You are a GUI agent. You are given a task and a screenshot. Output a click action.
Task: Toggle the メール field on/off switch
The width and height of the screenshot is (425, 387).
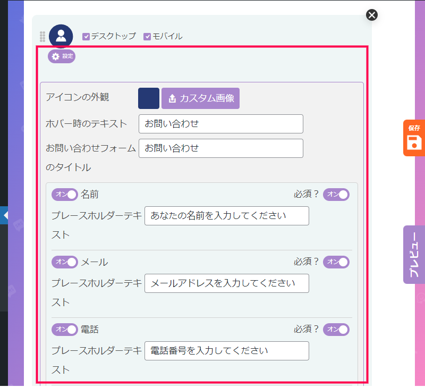tap(65, 262)
